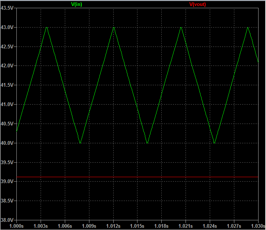This screenshot has width=266, height=230.
Task: Select the 39.0V axis label
Action: (7, 181)
